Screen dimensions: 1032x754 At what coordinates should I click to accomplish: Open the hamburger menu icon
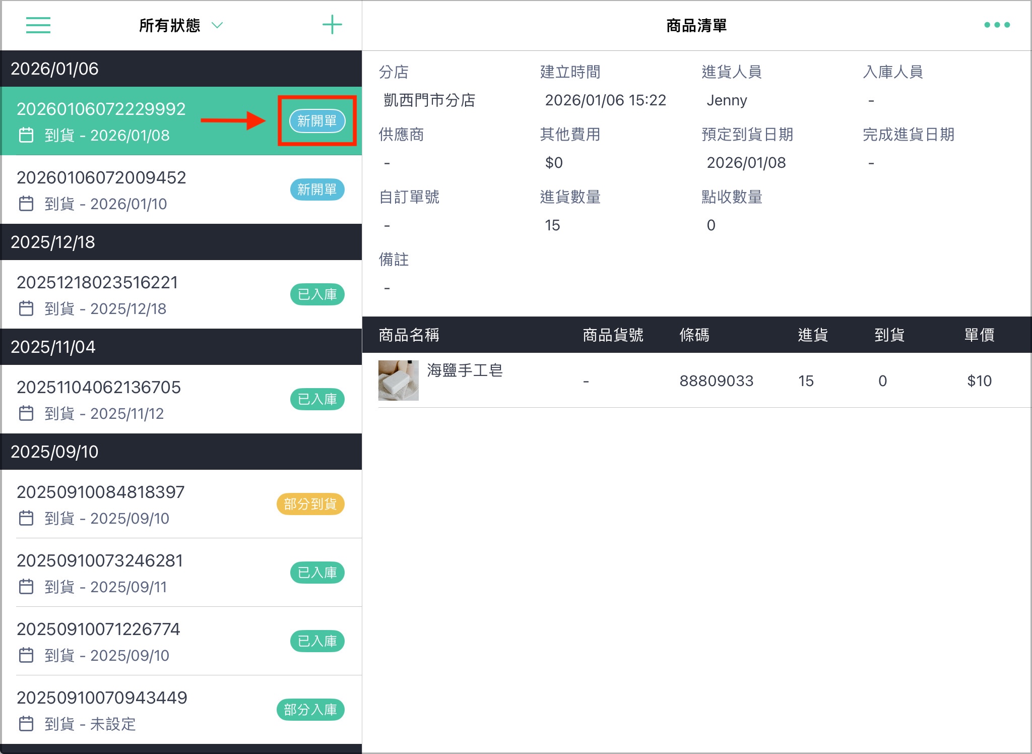coord(38,25)
